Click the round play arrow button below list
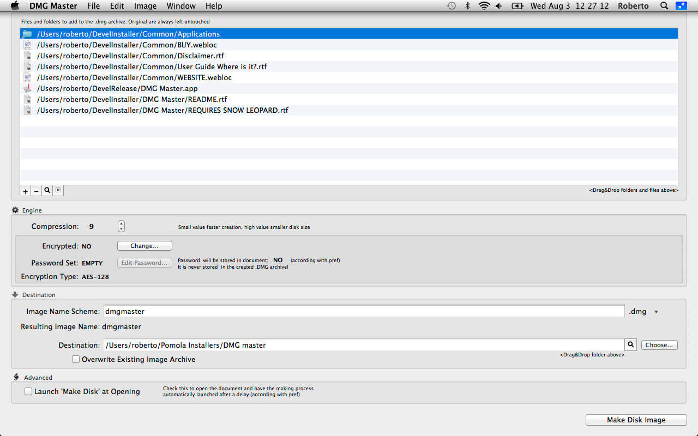The height and width of the screenshot is (436, 698). (59, 190)
